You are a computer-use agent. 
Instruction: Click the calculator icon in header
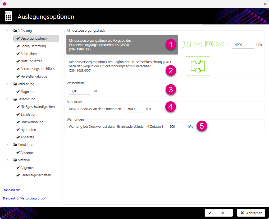point(8,16)
